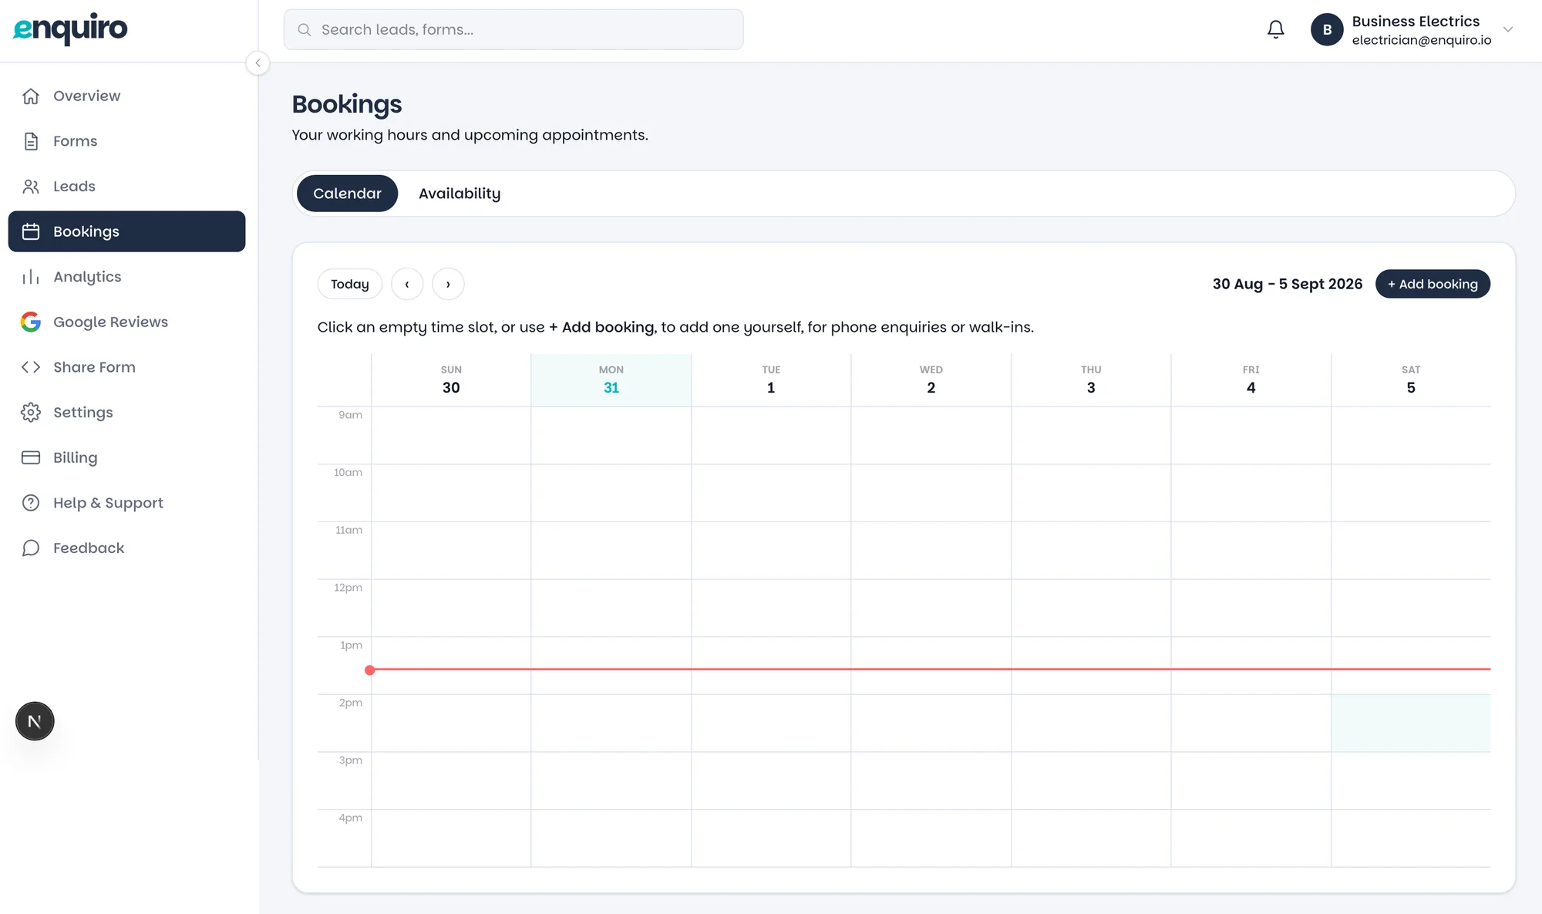
Task: Go to previous week arrow
Action: [407, 284]
